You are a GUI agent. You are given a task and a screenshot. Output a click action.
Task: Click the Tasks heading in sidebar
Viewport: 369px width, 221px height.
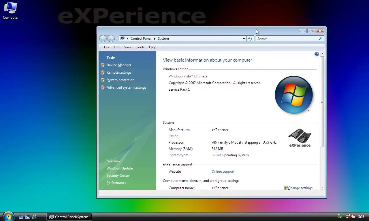(x=111, y=58)
